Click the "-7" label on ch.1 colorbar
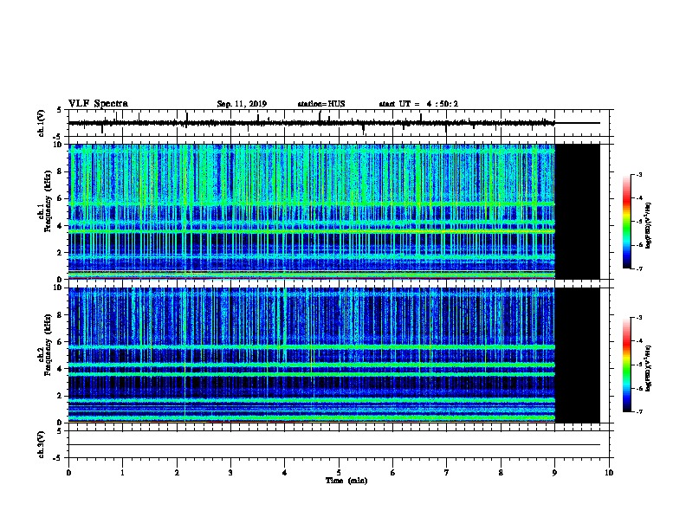The height and width of the screenshot is (530, 686). 638,268
